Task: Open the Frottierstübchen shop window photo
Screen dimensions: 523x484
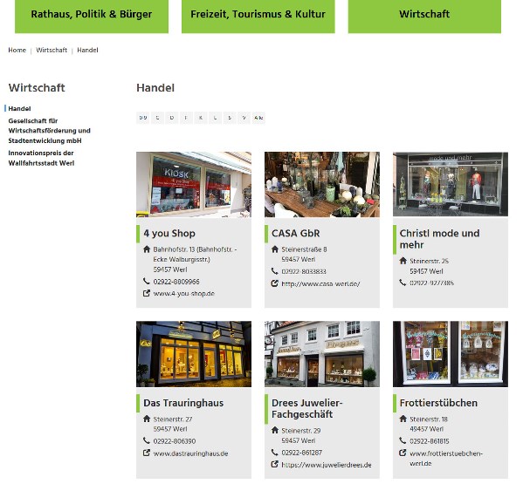Action: click(451, 354)
